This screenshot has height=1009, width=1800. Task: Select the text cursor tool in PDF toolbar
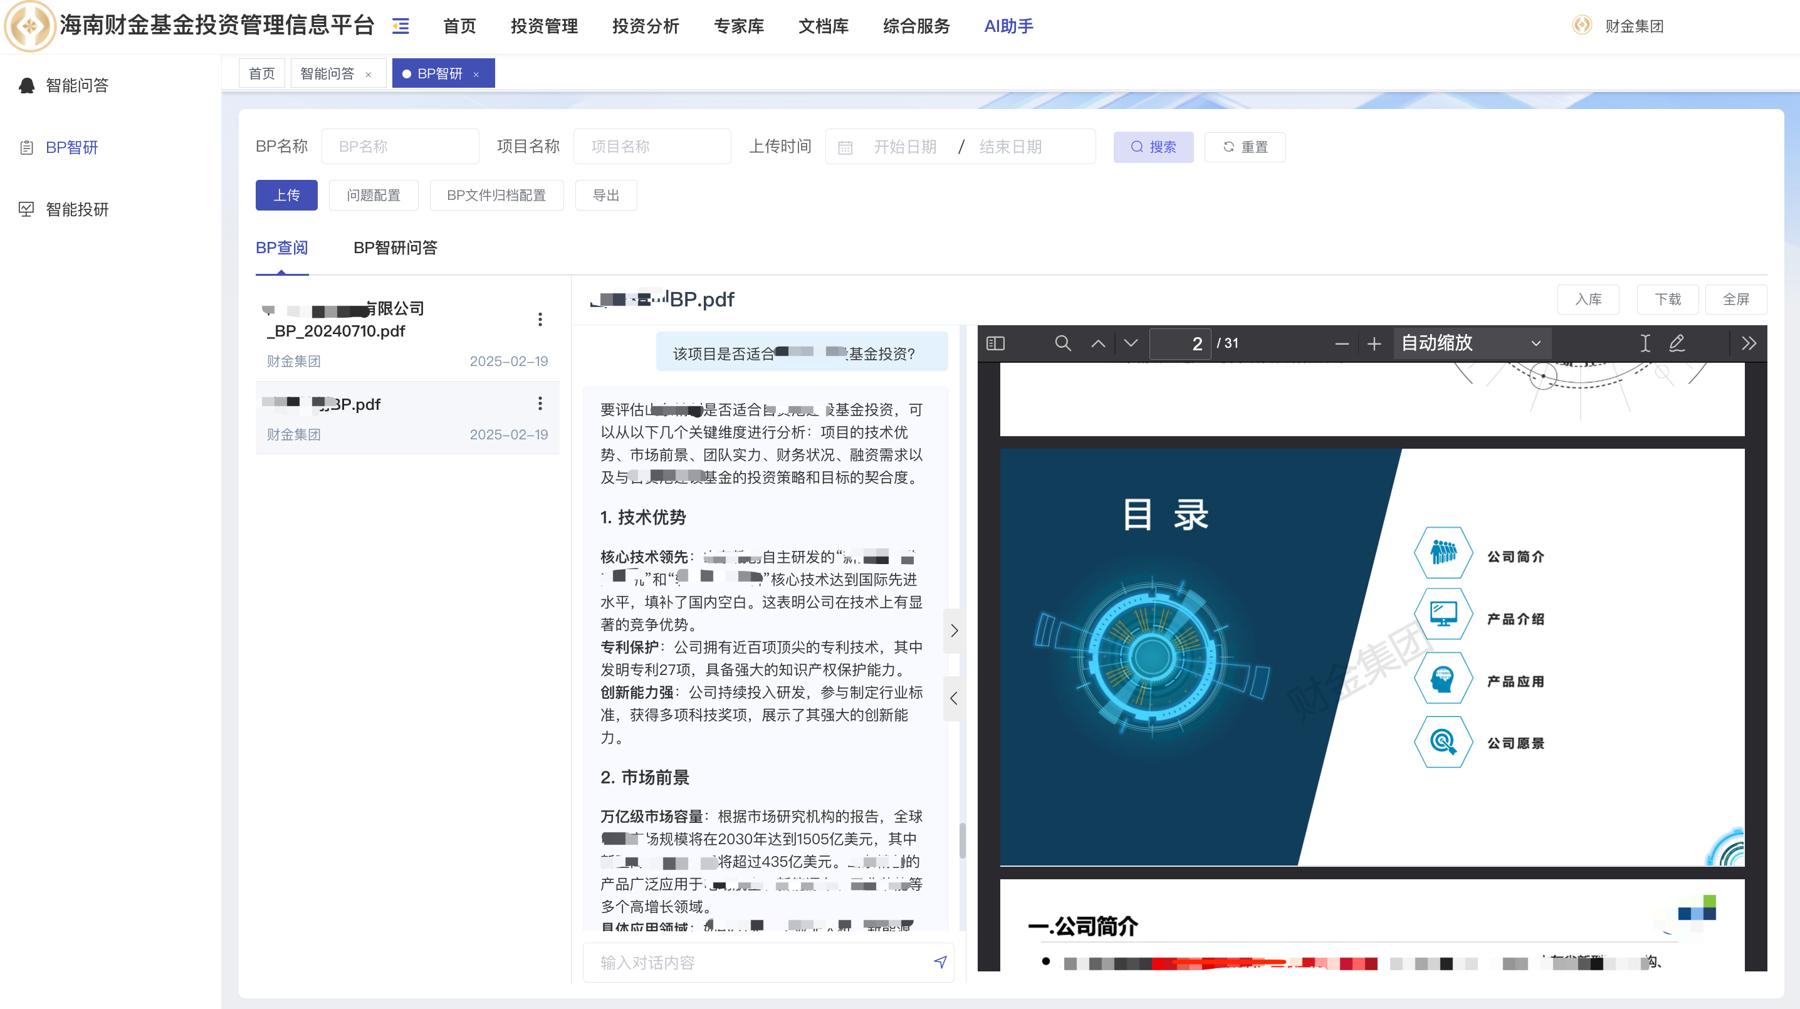pos(1645,343)
